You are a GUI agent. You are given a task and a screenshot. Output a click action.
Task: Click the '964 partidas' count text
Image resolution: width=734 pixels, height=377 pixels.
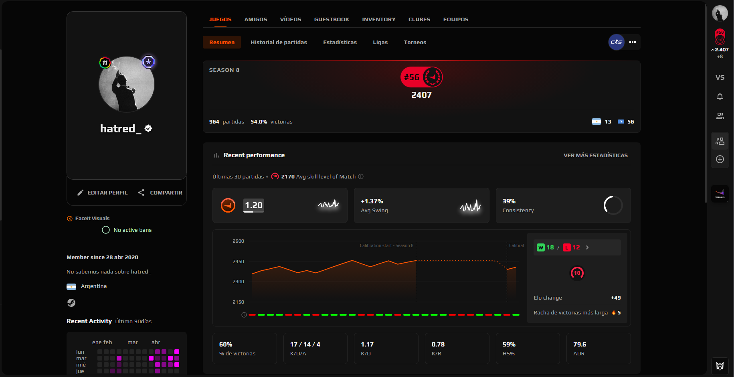(x=226, y=122)
